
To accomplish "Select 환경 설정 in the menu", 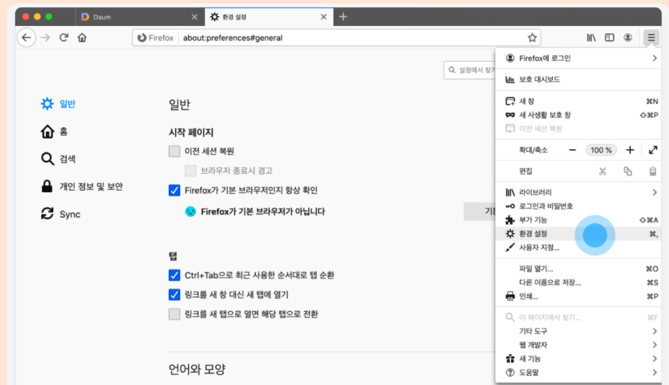I will coord(578,234).
